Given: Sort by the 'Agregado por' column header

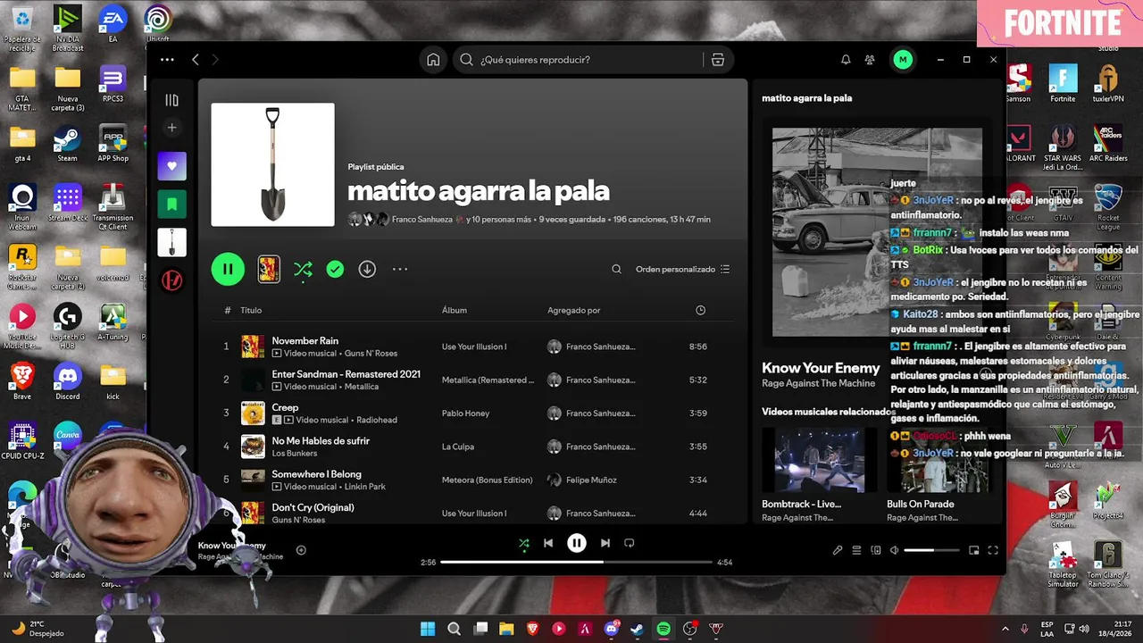Looking at the screenshot, I should pyautogui.click(x=573, y=310).
